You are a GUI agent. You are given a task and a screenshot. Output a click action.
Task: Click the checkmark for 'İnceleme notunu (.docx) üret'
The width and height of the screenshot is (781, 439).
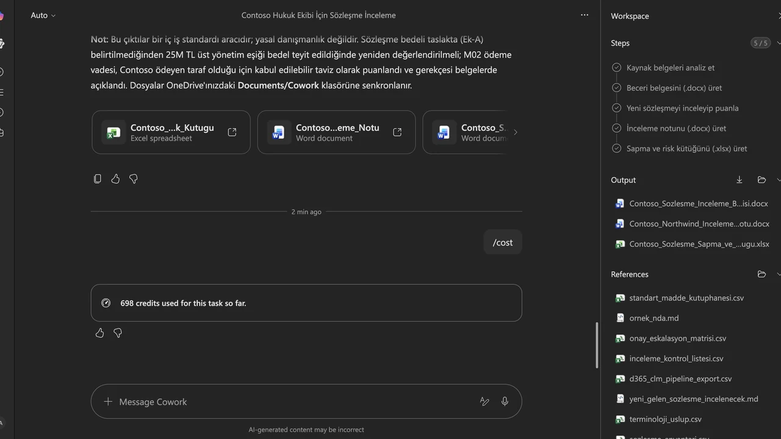pos(616,128)
